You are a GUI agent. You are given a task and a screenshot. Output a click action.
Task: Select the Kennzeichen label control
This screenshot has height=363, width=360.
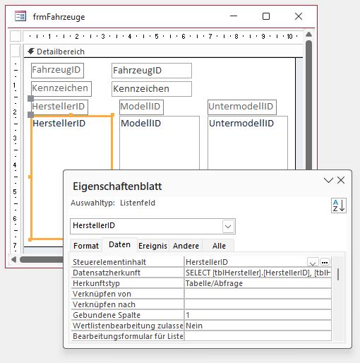pos(61,89)
